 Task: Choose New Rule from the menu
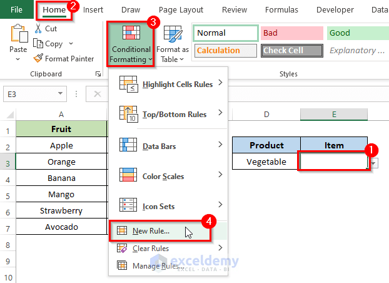151,231
